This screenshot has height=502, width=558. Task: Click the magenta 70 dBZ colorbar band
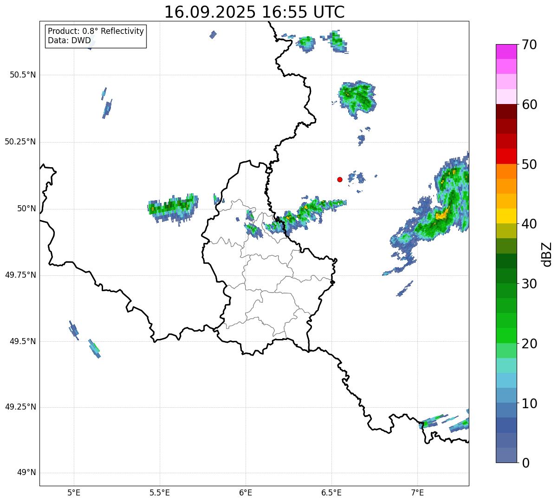(506, 52)
